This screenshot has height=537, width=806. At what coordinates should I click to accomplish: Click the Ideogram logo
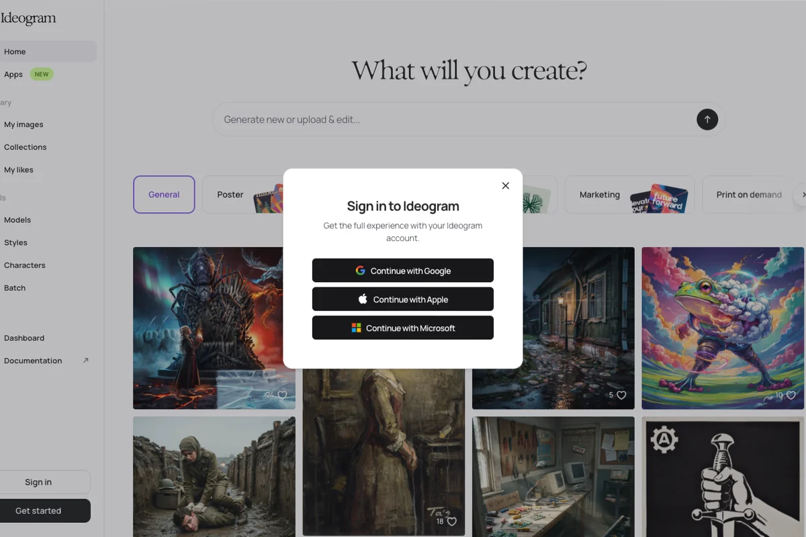pos(28,19)
